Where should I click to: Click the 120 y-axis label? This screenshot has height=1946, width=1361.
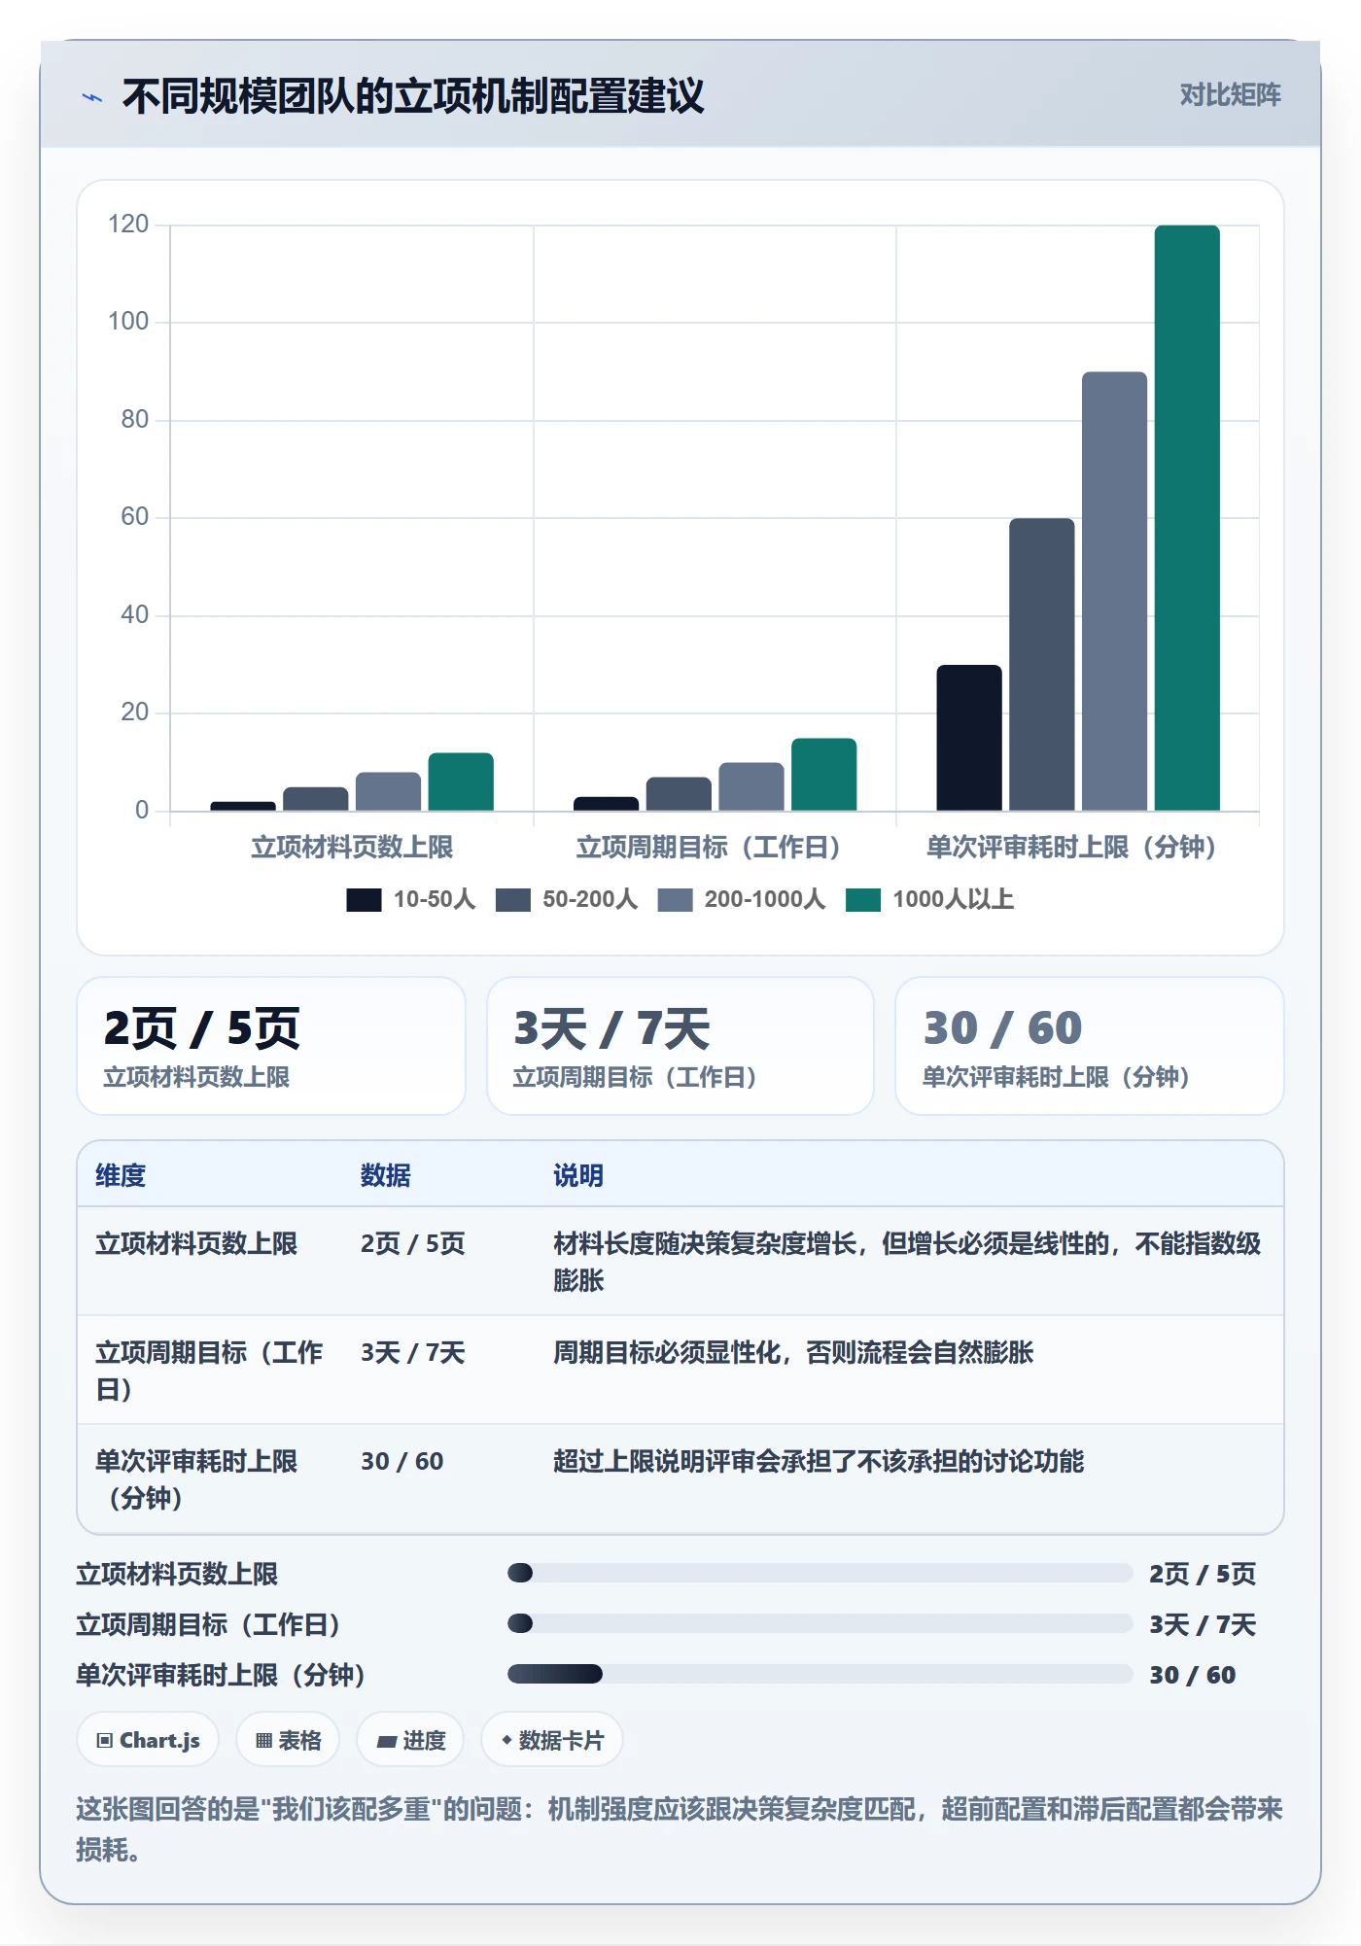(x=128, y=225)
